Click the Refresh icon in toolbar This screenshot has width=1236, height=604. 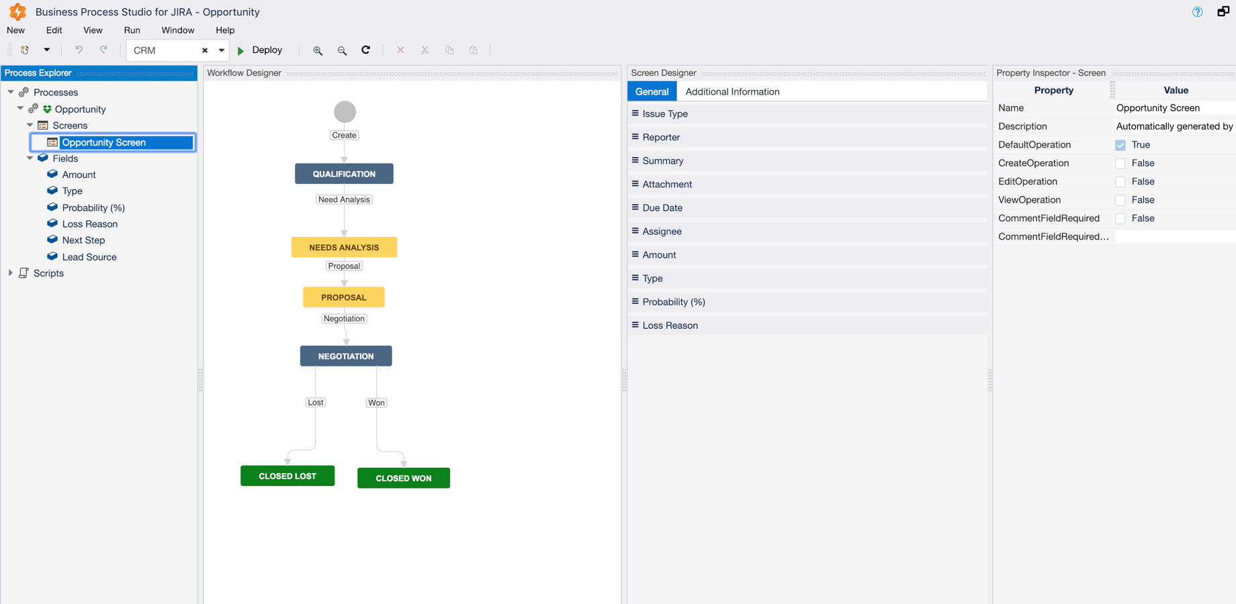(366, 50)
